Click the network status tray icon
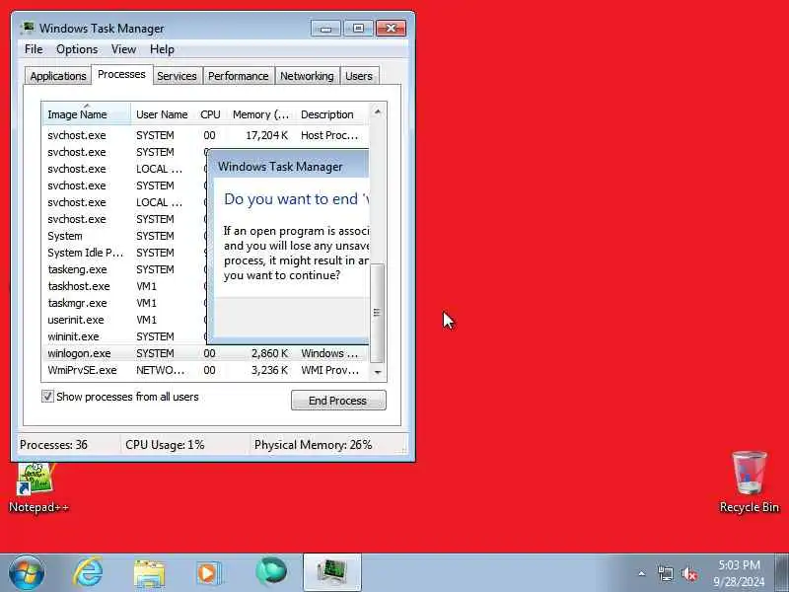The image size is (789, 592). tap(665, 573)
